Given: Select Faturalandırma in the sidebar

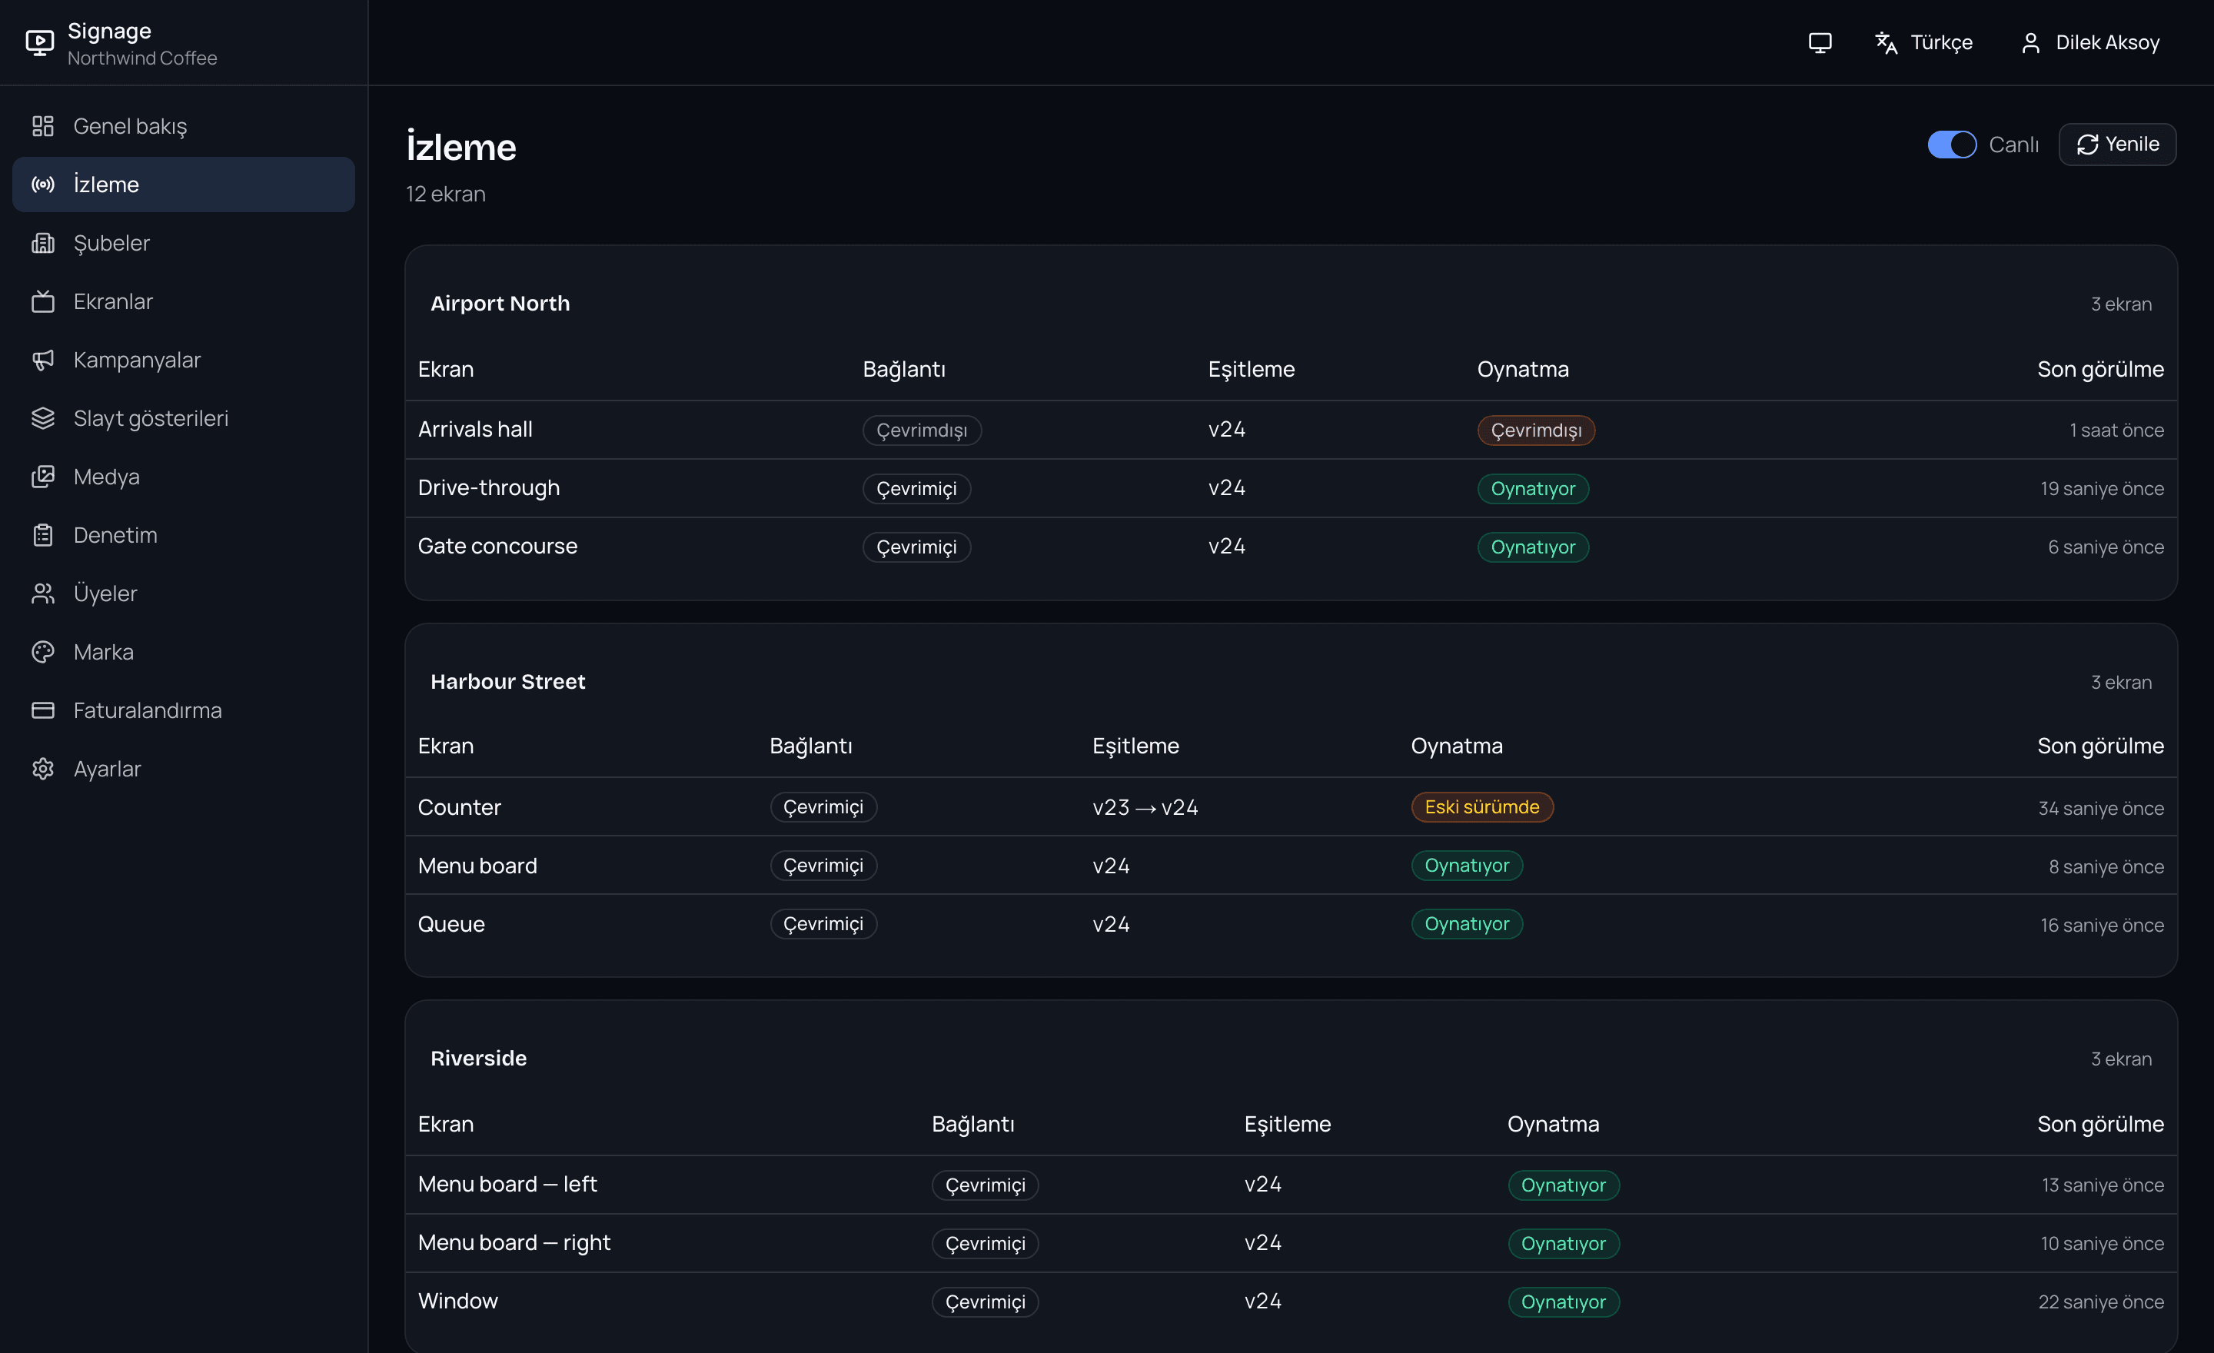Looking at the screenshot, I should click(183, 710).
